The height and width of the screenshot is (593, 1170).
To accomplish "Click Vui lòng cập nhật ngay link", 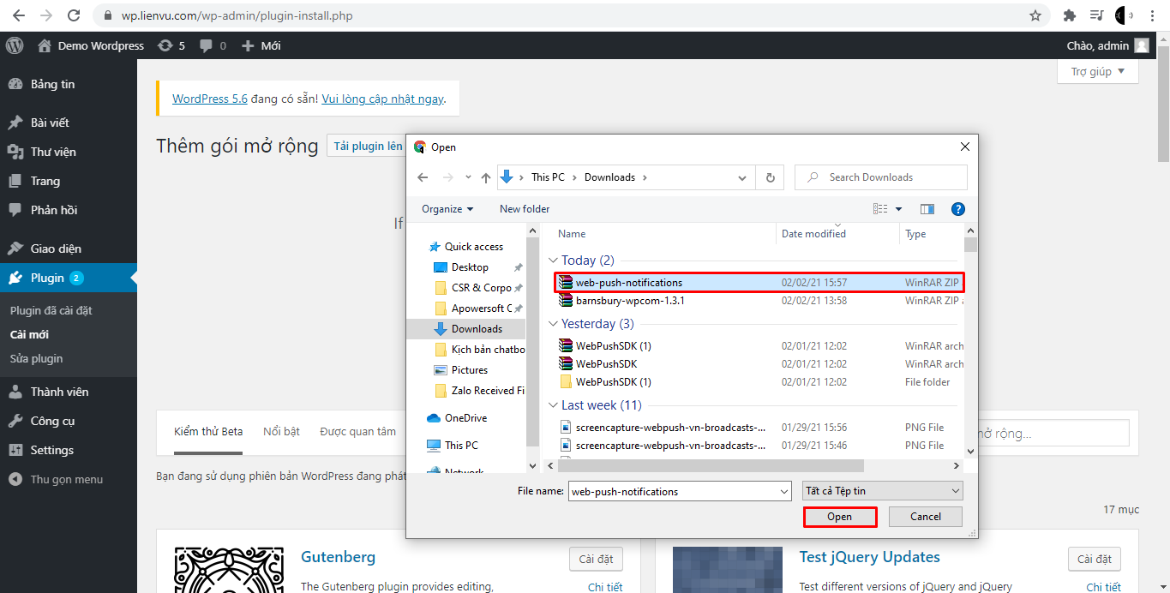I will (x=382, y=99).
